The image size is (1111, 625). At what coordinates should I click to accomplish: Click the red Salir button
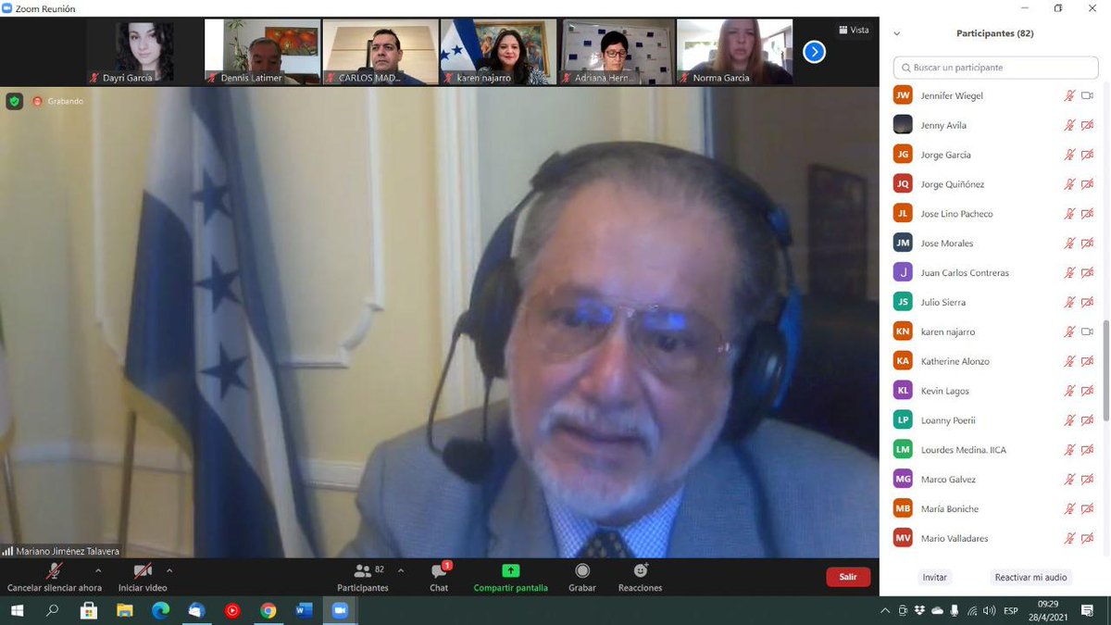pos(848,577)
